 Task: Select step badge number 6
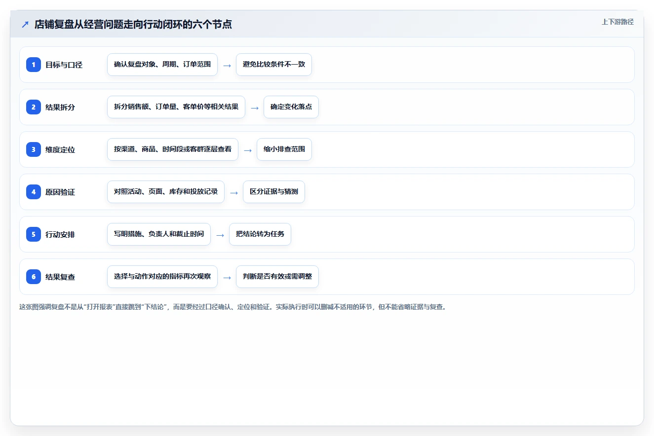(34, 276)
